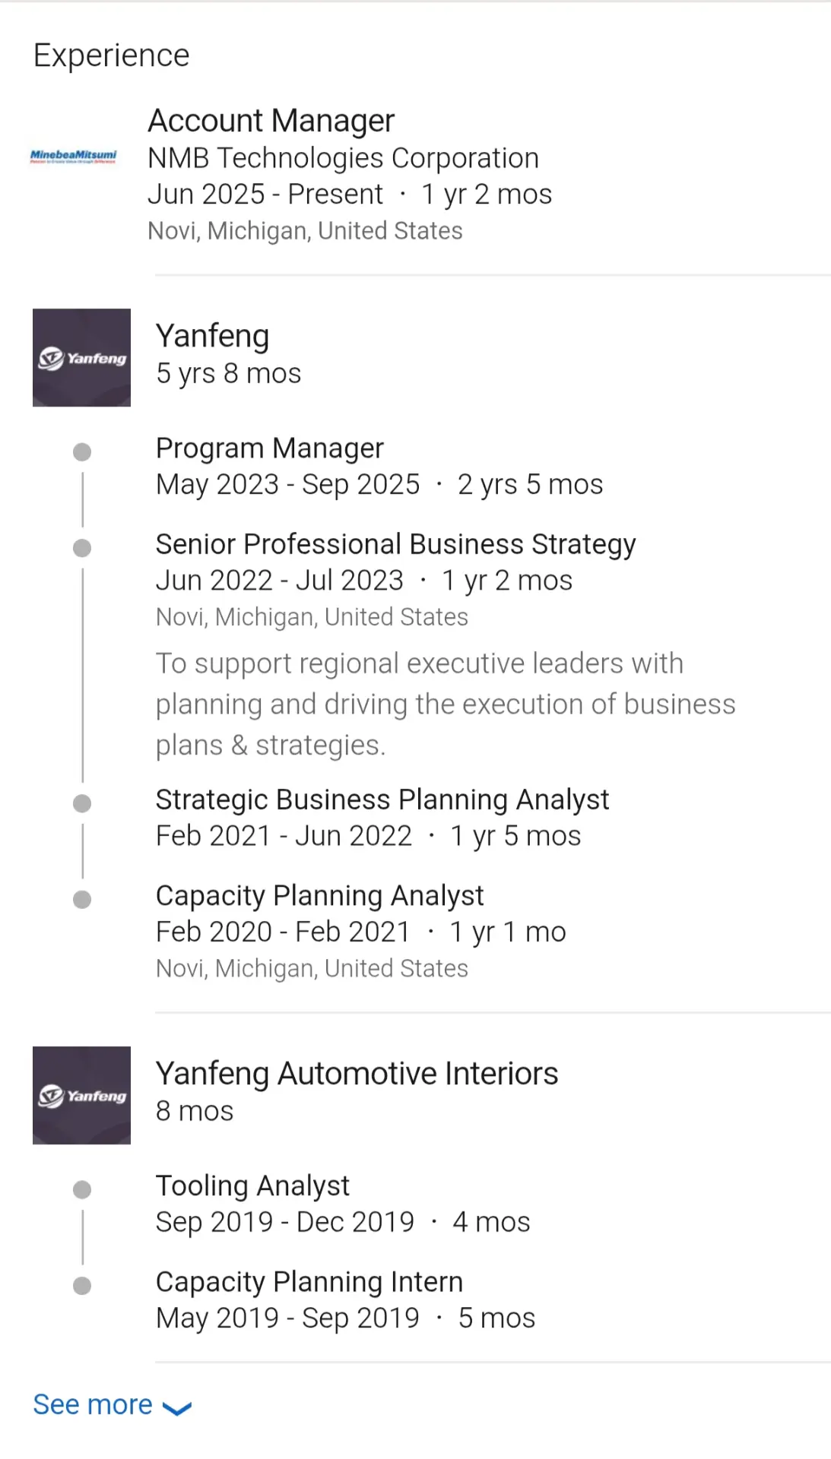
Task: Tap the Yanfeng logo beside 5 yrs 8 mos
Action: coord(81,357)
